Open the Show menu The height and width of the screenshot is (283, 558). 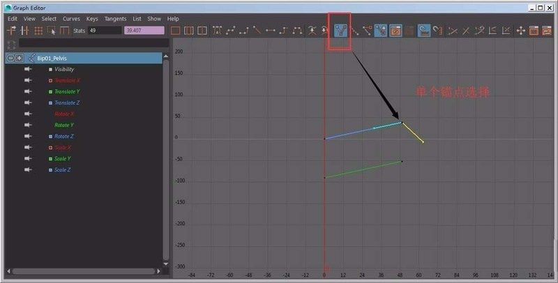[x=154, y=19]
